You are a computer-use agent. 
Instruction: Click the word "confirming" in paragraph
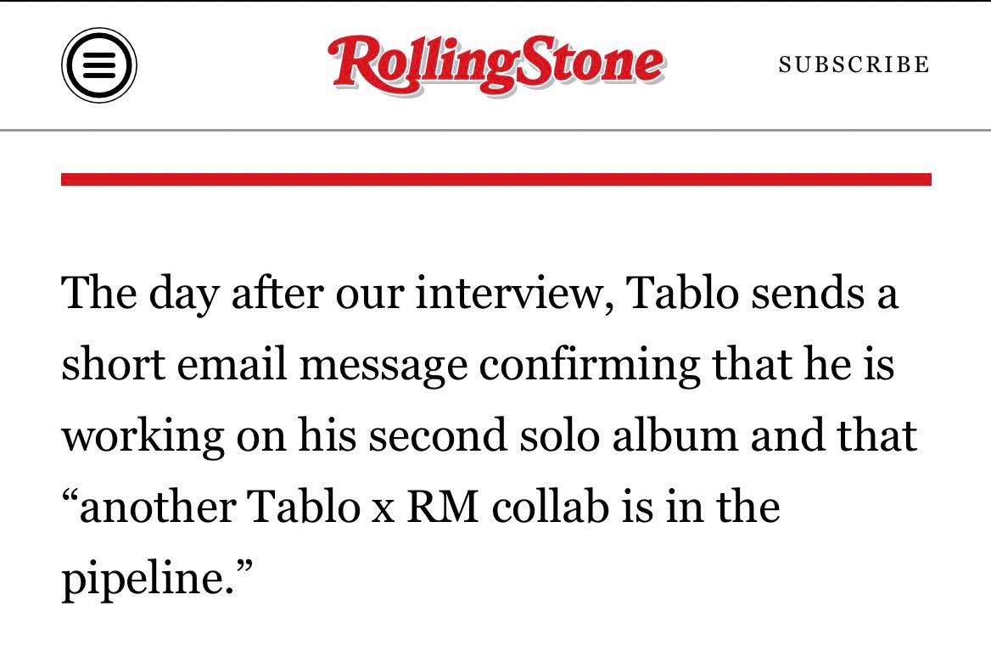(x=589, y=365)
